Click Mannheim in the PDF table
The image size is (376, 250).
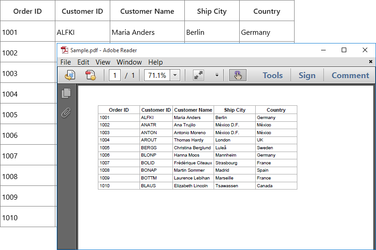point(226,155)
